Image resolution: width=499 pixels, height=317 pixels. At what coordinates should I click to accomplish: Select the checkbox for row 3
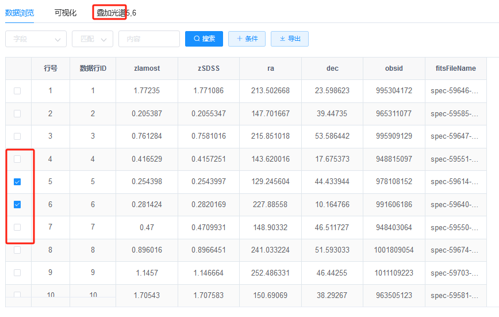tap(17, 136)
